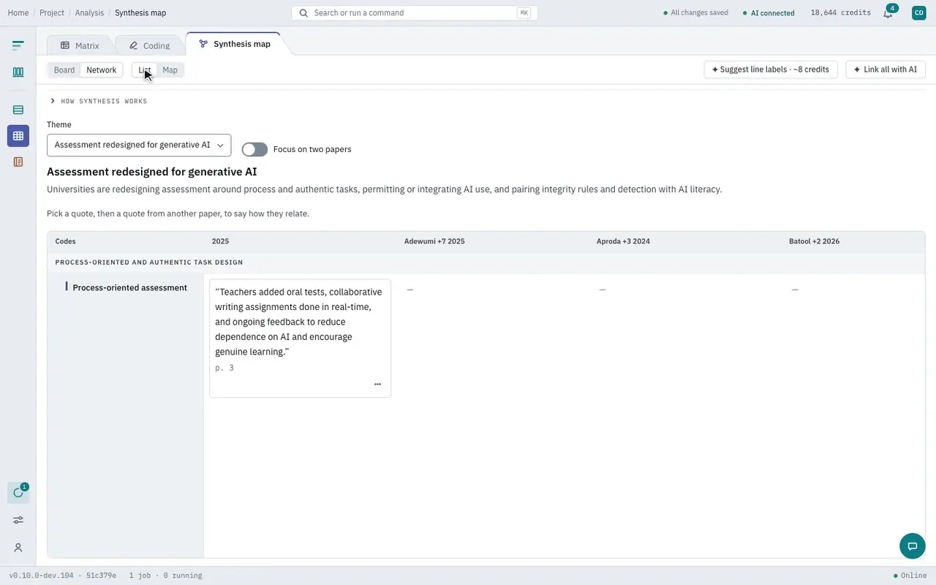Open the chat support bubble icon
The image size is (936, 585).
913,546
